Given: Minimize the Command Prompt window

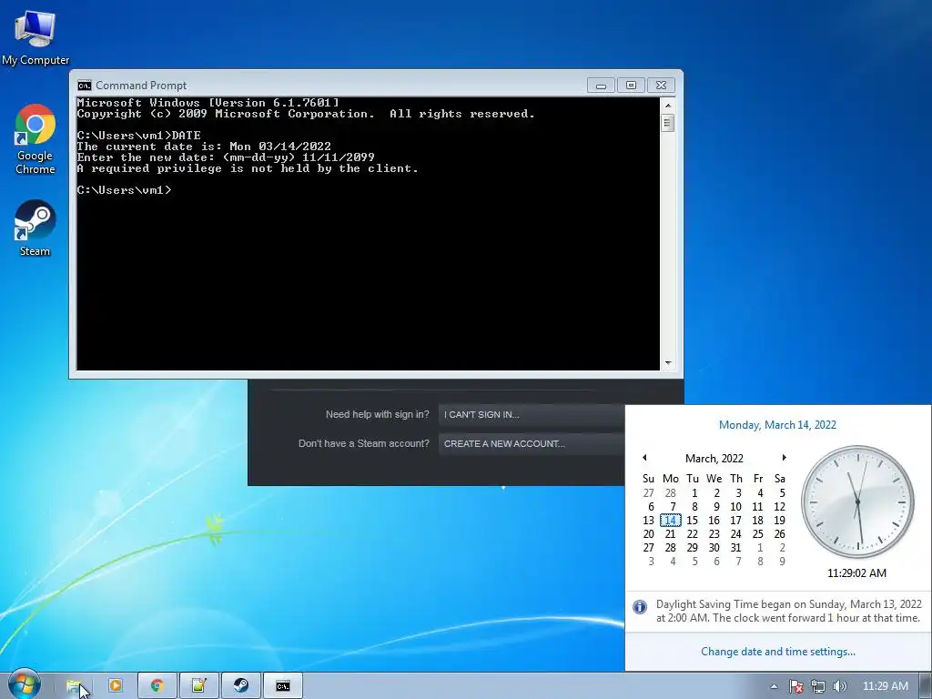Looking at the screenshot, I should [x=601, y=86].
